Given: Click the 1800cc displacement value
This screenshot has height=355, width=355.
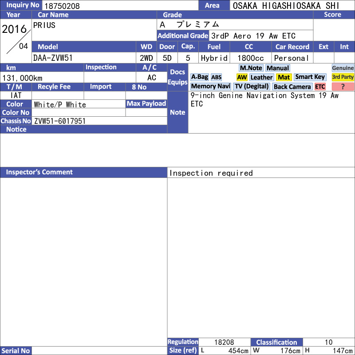Looking at the screenshot, I should point(251,58).
